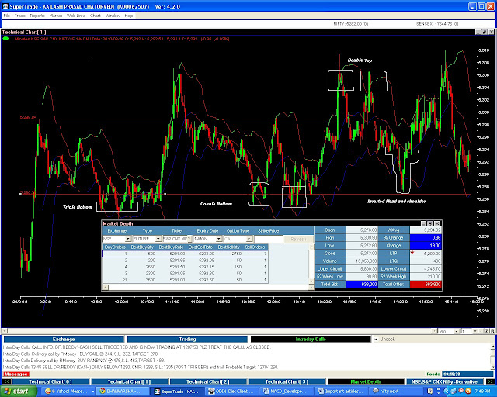Switch to the Intraday Calls tab
497x397 pixels.
point(311,339)
